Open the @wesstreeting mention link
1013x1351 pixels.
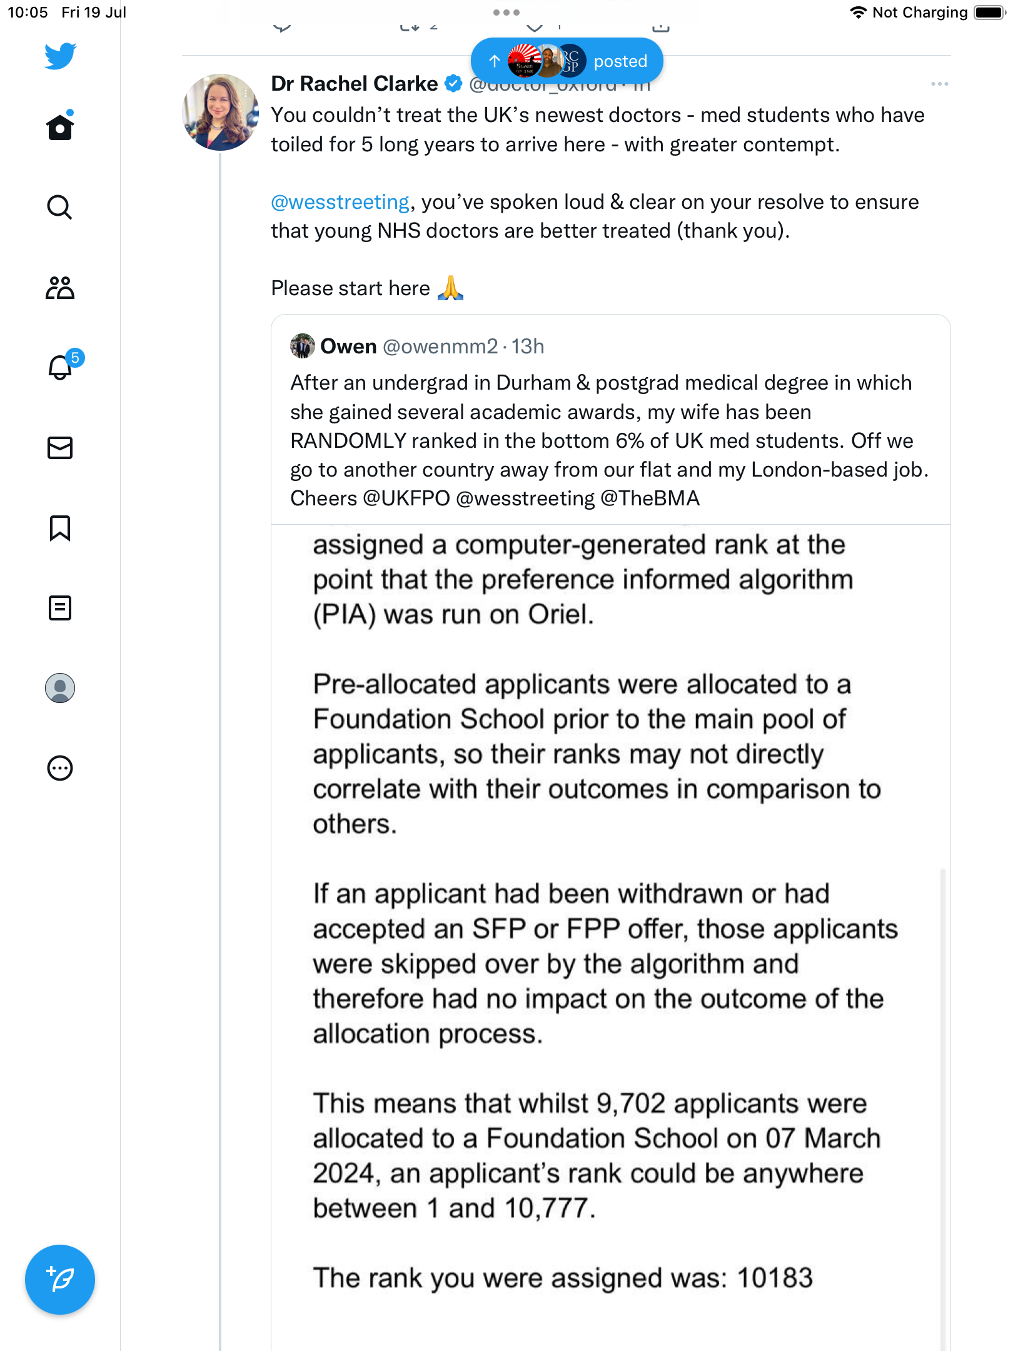(340, 202)
